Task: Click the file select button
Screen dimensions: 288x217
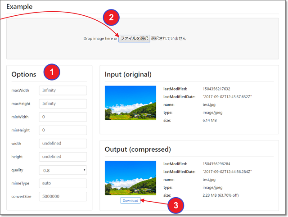Action: point(134,39)
